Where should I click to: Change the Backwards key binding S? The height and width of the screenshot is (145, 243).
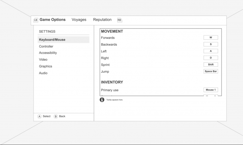pos(211,44)
